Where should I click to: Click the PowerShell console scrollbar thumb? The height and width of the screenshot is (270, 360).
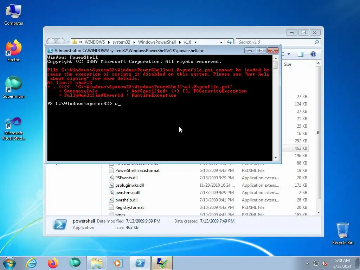pos(276,65)
